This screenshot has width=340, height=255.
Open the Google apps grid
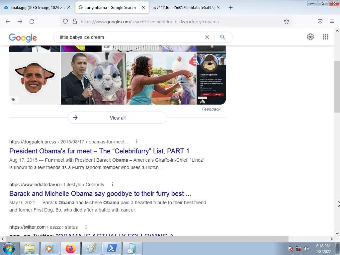[x=325, y=37]
